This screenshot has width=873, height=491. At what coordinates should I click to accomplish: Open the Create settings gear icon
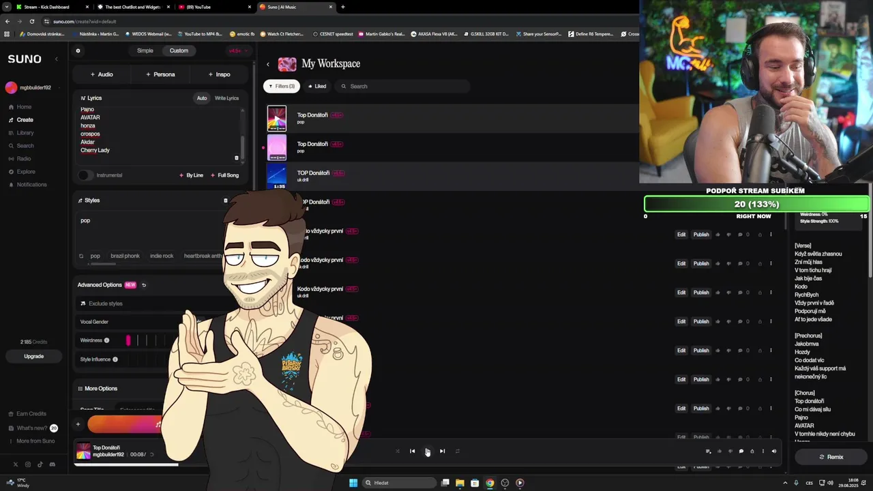[78, 50]
